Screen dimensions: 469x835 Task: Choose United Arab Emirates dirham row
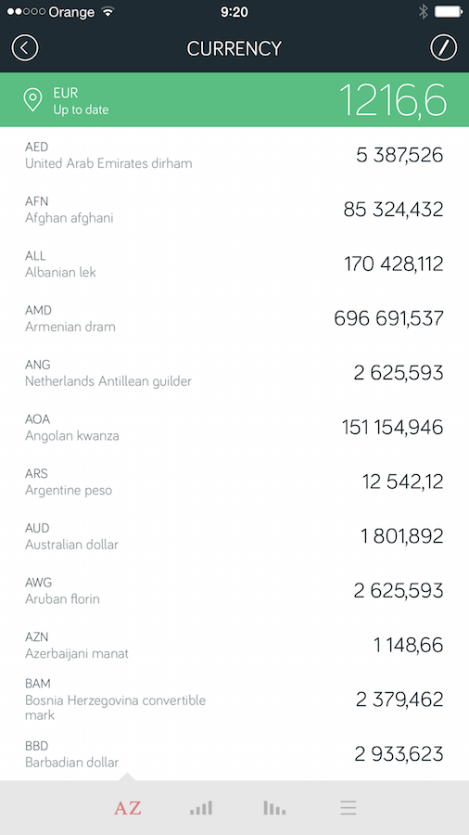point(234,155)
